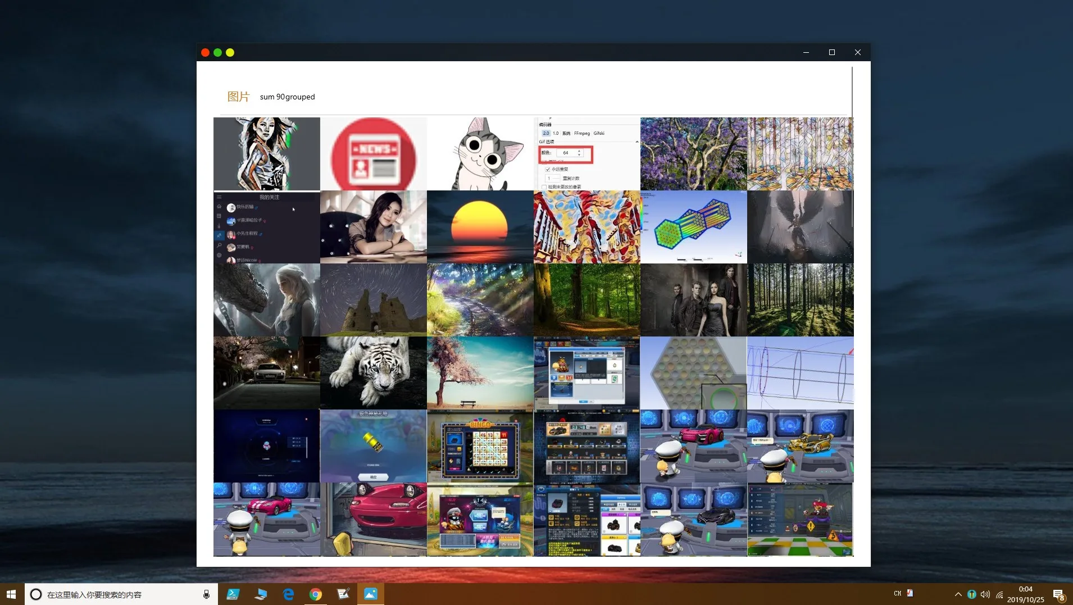Open the dark 我的关注 list screenshot thumbnail
Screen dimensions: 1073x605
click(267, 227)
